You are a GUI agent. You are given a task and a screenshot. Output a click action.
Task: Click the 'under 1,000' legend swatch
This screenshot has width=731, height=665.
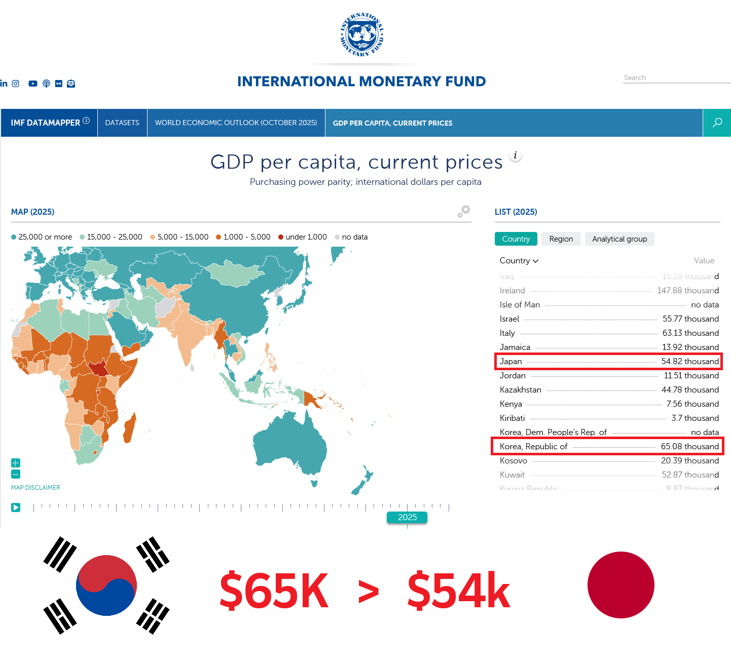[x=281, y=237]
